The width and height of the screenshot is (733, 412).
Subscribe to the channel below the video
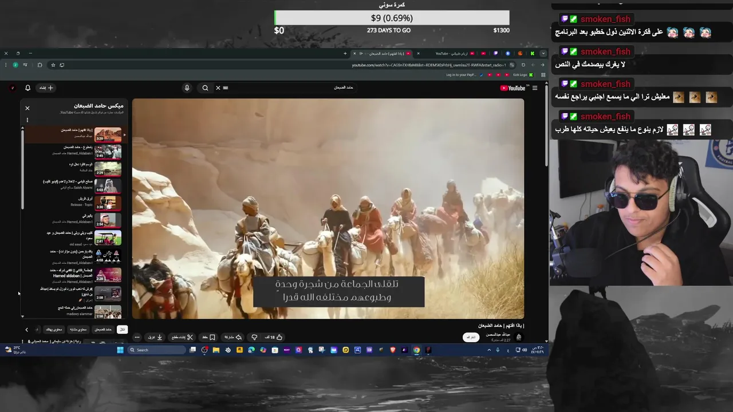[471, 337]
